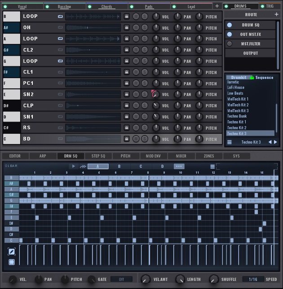This screenshot has width=283, height=289.
Task: Click the plus icon next to ROUTE
Action: tap(276, 15)
